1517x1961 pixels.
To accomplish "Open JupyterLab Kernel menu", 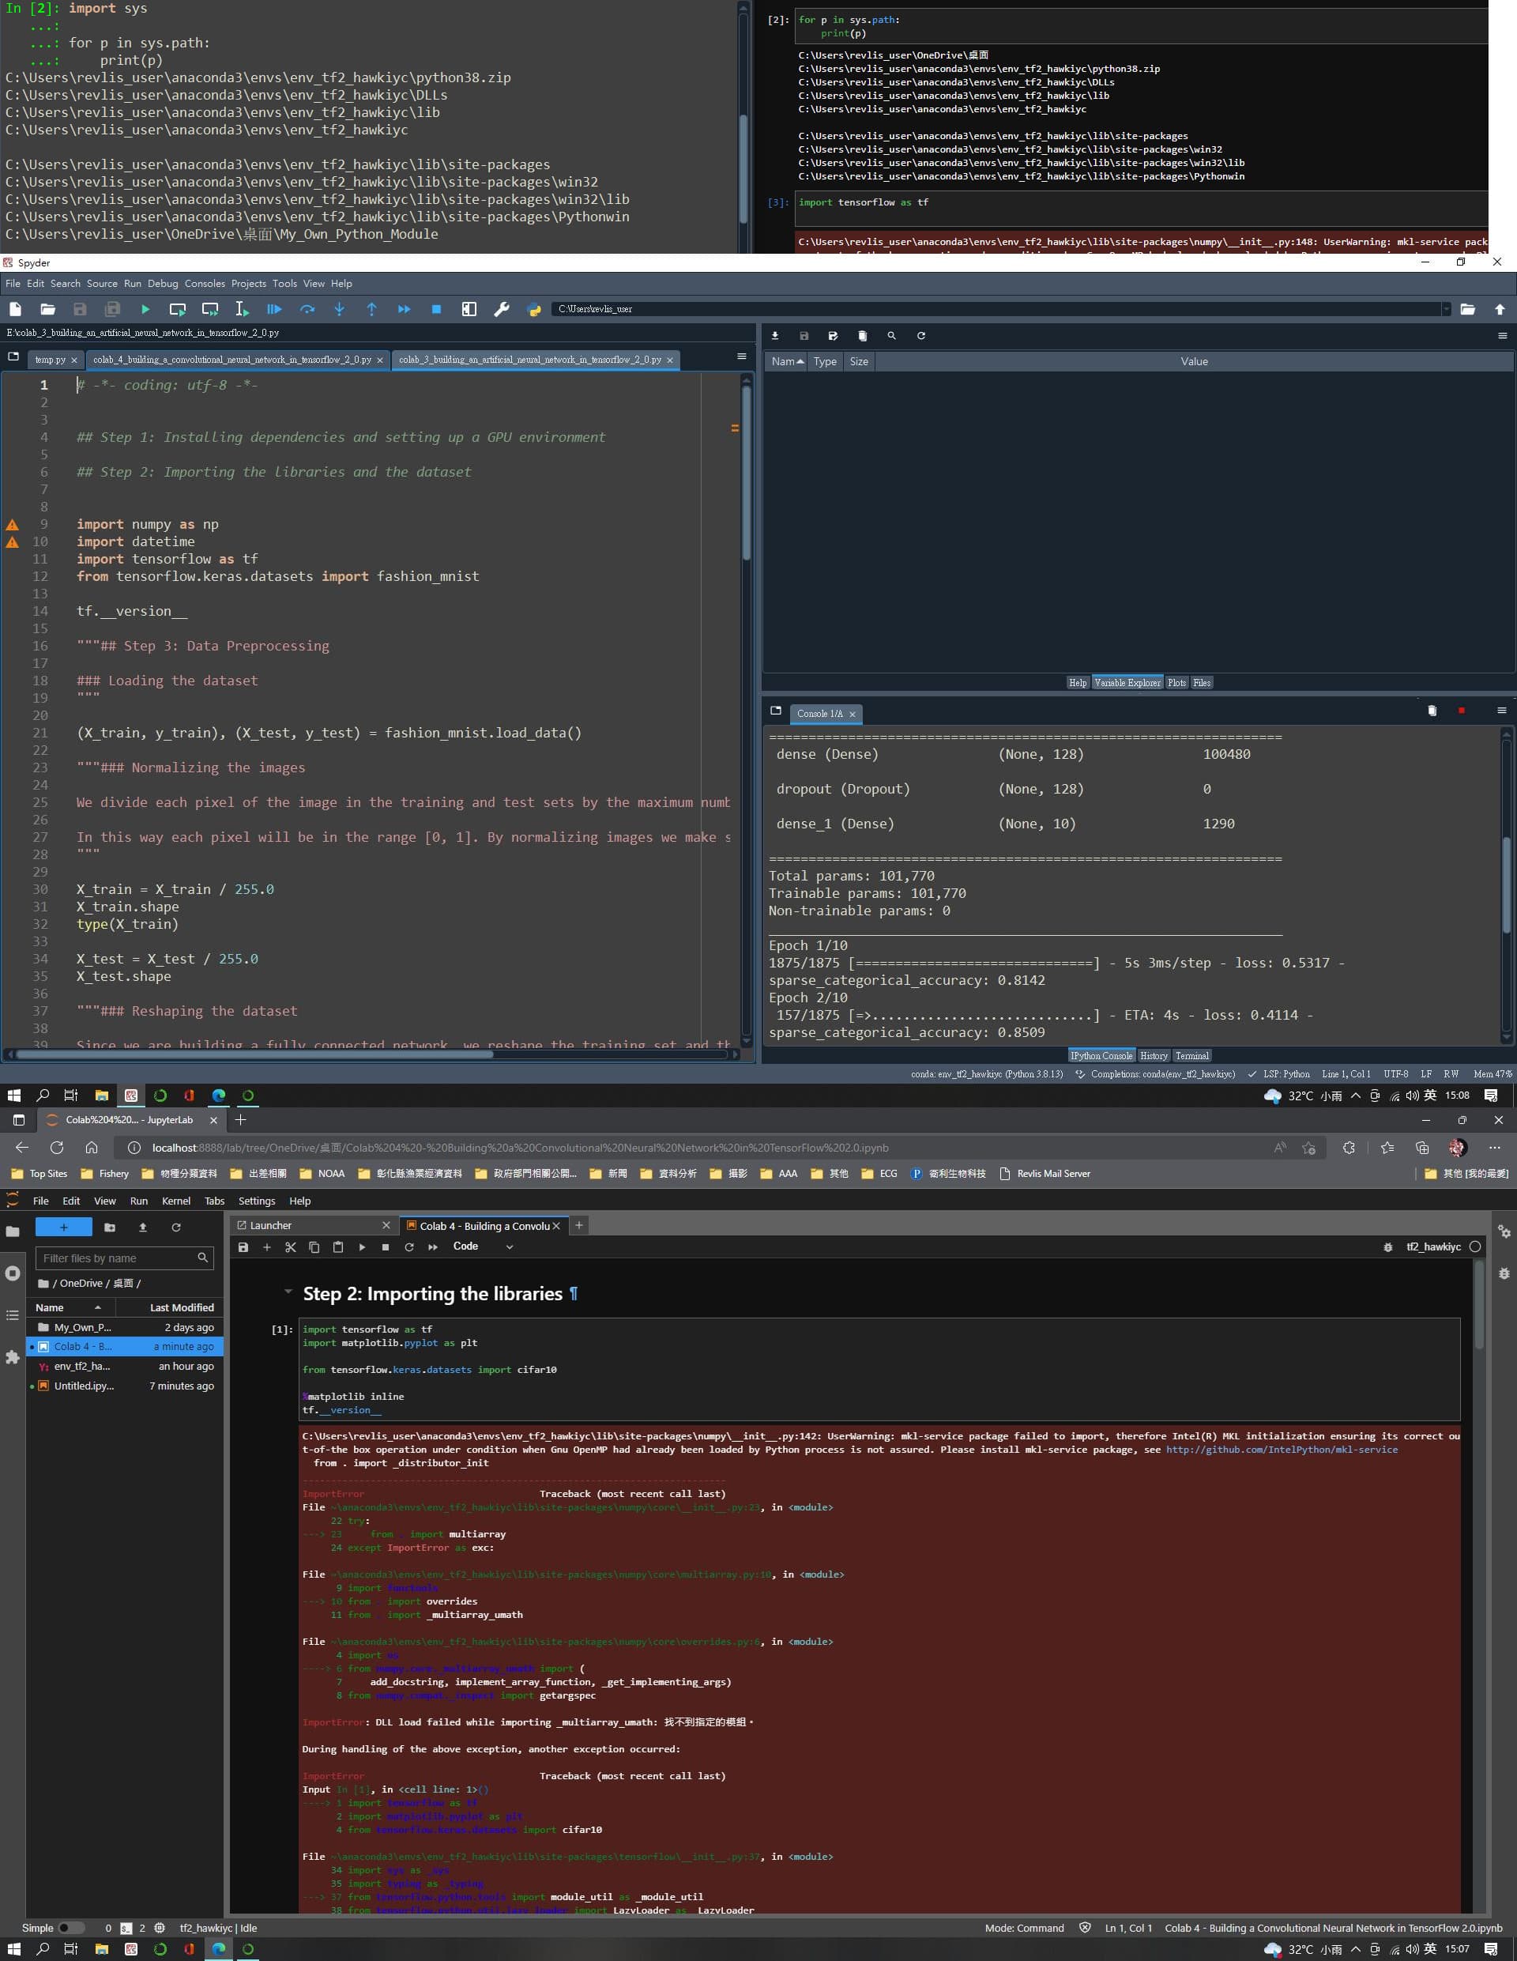I will (176, 1201).
